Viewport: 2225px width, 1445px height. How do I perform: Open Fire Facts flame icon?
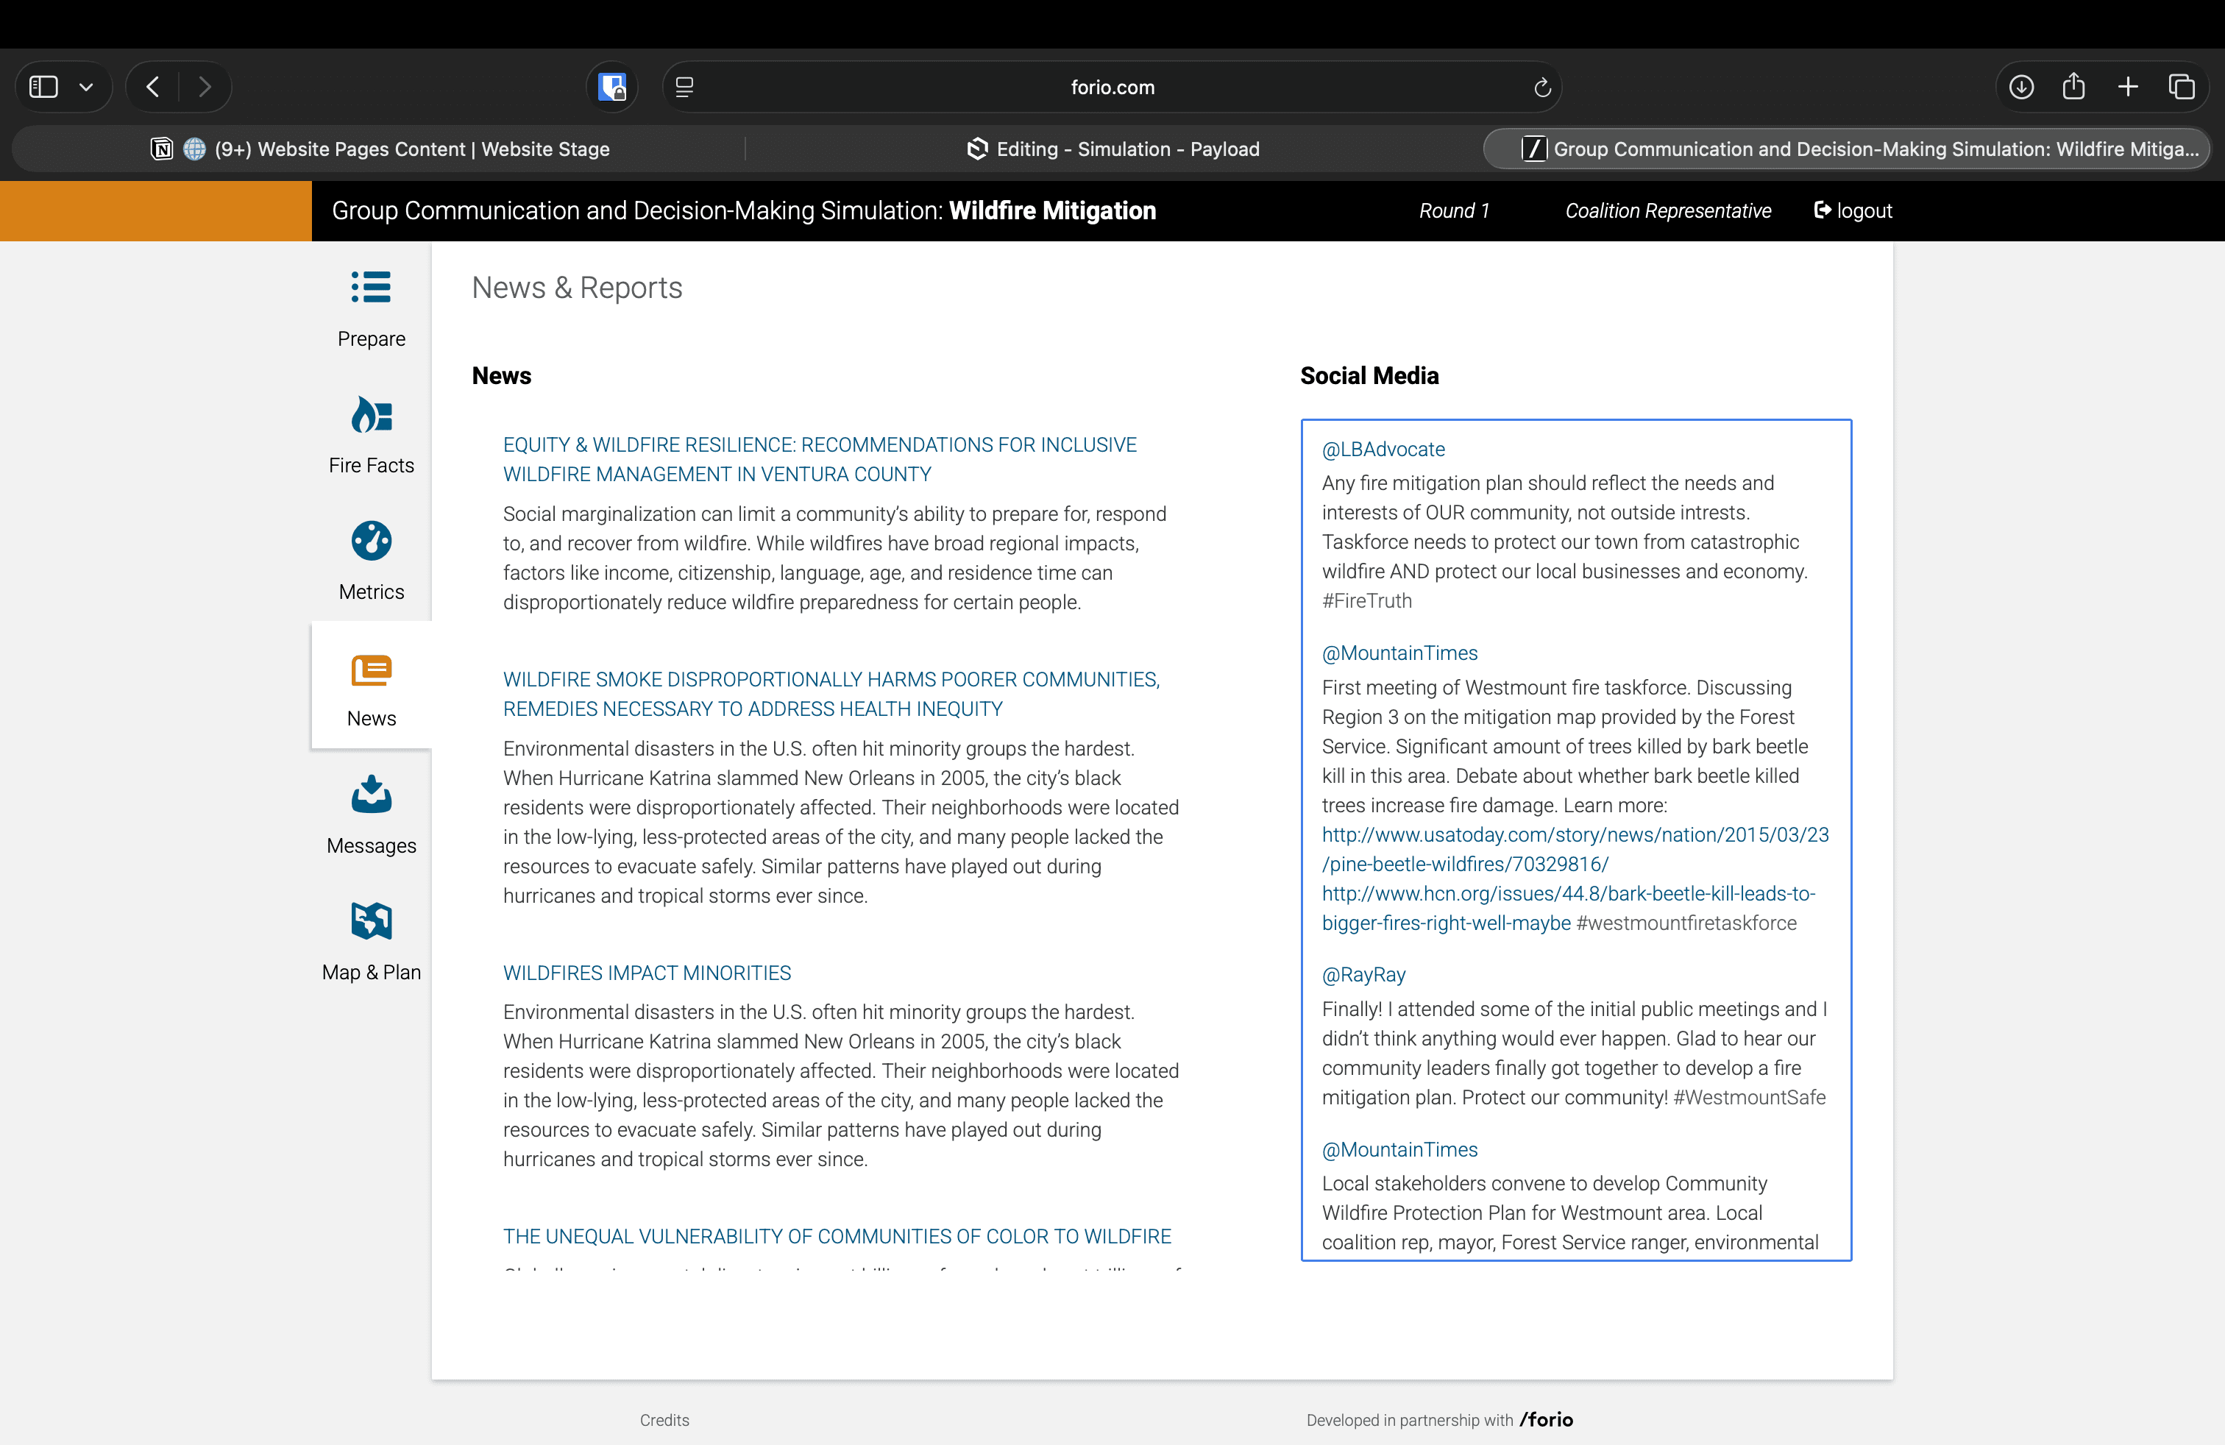click(371, 415)
